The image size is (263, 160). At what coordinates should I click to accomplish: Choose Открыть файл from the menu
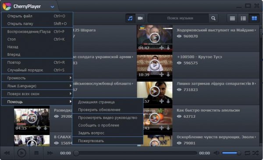pyautogui.click(x=37, y=16)
